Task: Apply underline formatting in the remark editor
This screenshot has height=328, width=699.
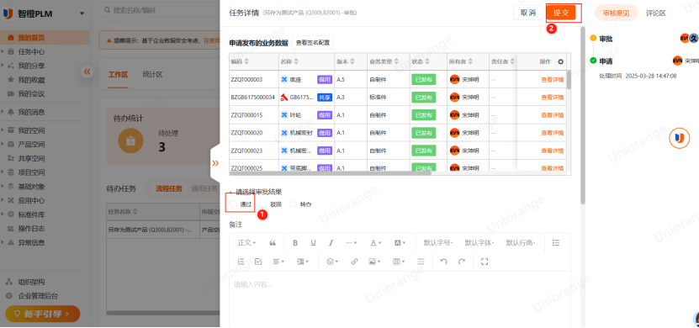Action: point(314,243)
